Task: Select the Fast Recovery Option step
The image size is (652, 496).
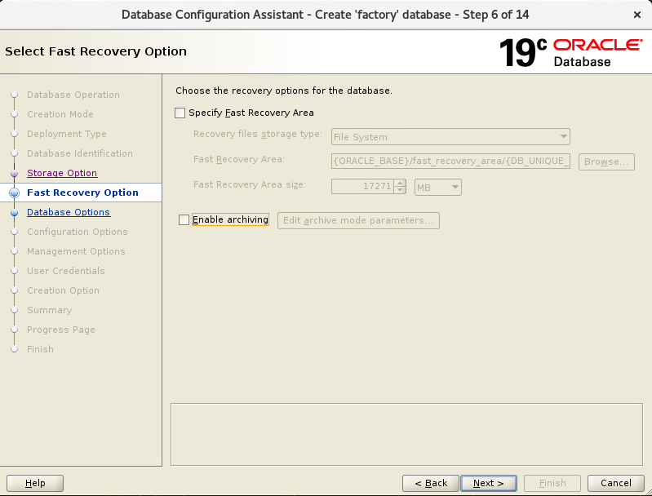Action: [x=82, y=193]
